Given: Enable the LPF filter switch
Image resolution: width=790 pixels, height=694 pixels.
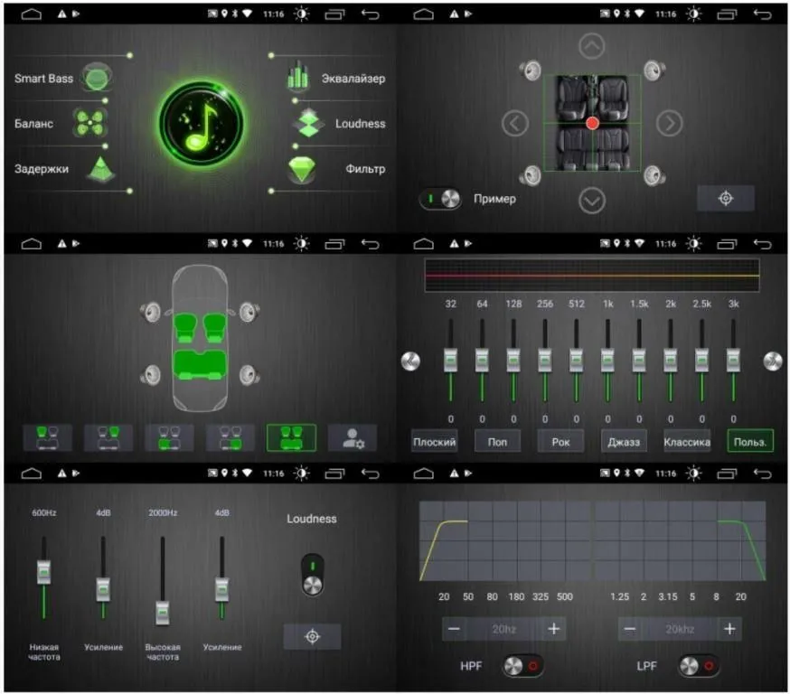Looking at the screenshot, I should [699, 666].
